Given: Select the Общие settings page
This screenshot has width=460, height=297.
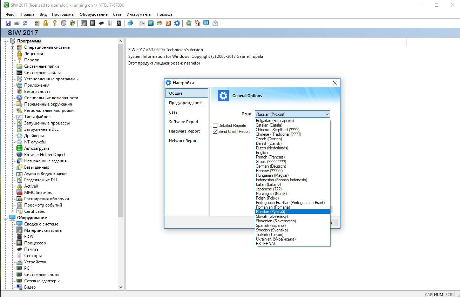Looking at the screenshot, I should (187, 93).
